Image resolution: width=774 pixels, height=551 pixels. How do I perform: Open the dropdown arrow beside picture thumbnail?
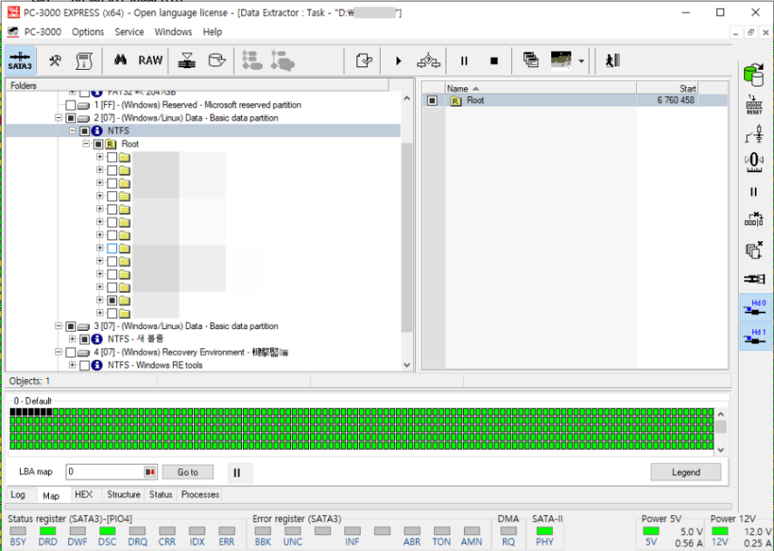pyautogui.click(x=581, y=61)
